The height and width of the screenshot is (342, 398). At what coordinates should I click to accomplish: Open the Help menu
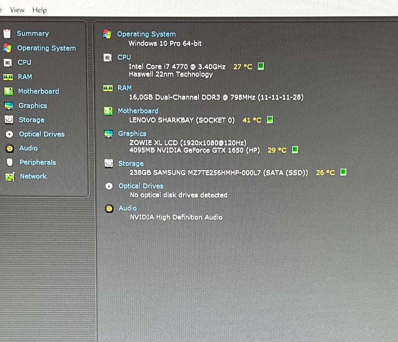point(39,10)
